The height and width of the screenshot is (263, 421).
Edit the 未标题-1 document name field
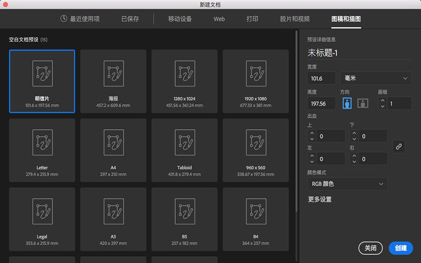[359, 53]
